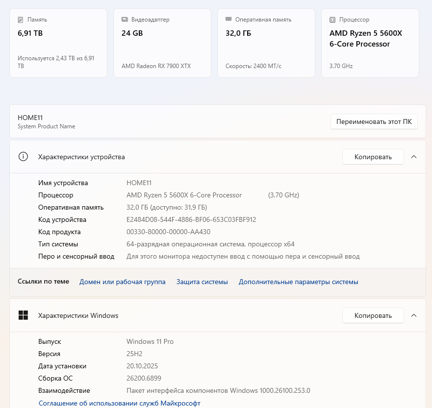Collapse the Характеристики Windows section via chevron
Screen dimensions: 432x408
[x=413, y=315]
